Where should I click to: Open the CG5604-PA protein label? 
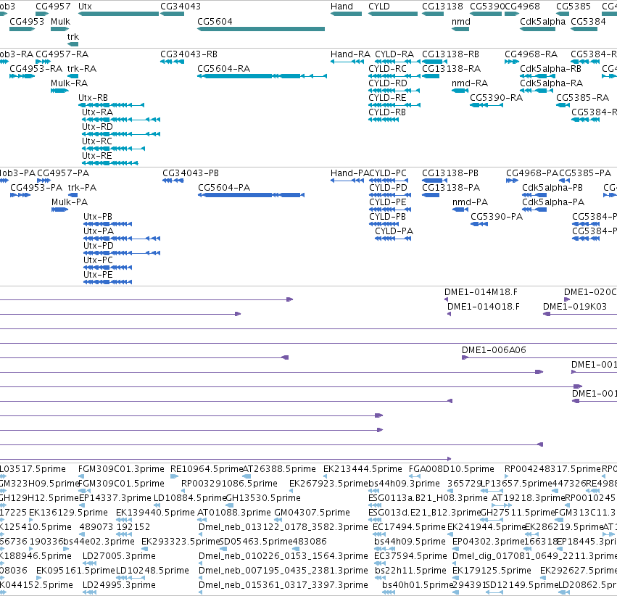[224, 188]
